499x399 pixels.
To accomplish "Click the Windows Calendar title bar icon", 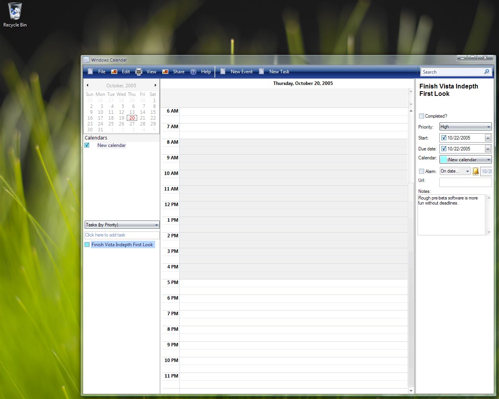I will coord(86,60).
